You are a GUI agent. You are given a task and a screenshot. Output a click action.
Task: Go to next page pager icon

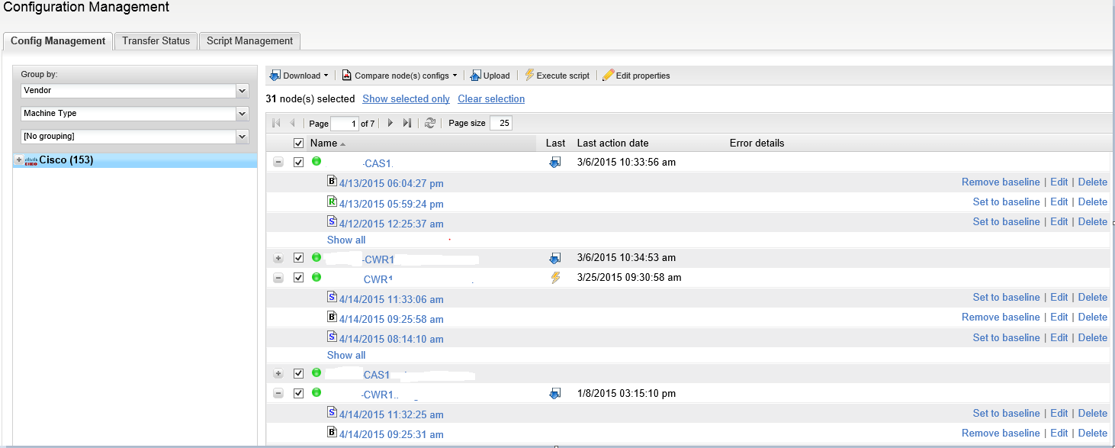(x=390, y=123)
